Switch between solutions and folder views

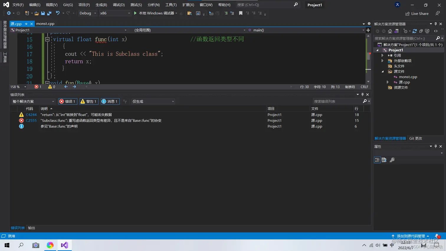[x=396, y=31]
